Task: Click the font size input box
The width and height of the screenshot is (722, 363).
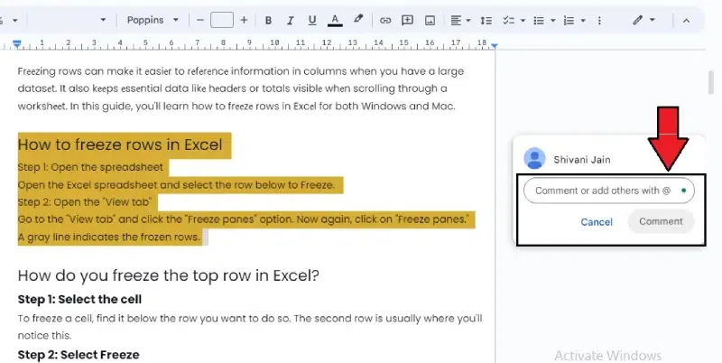Action: (222, 20)
